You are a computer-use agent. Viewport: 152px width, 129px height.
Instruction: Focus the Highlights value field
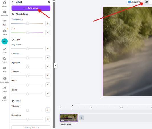tap(48, 67)
